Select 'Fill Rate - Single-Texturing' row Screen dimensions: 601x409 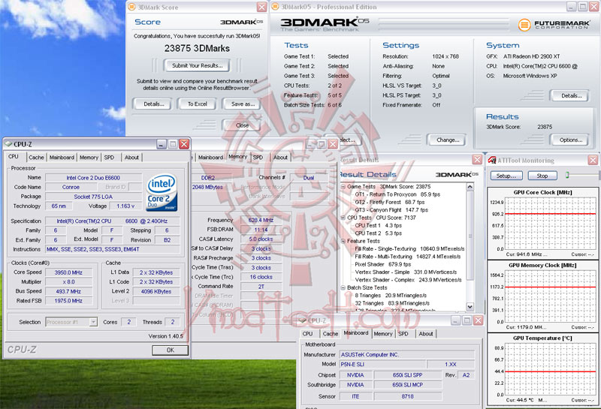point(409,248)
